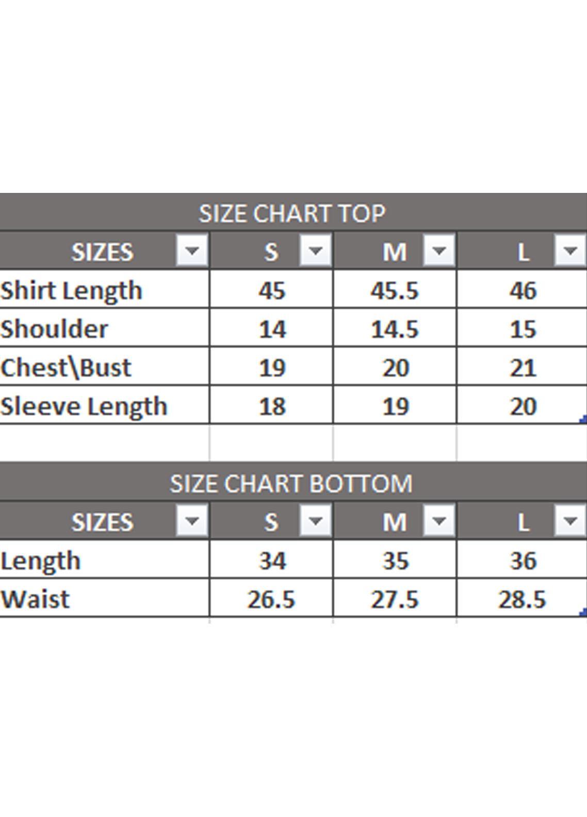
Task: Open the M column filter in top chart
Action: pyautogui.click(x=439, y=251)
